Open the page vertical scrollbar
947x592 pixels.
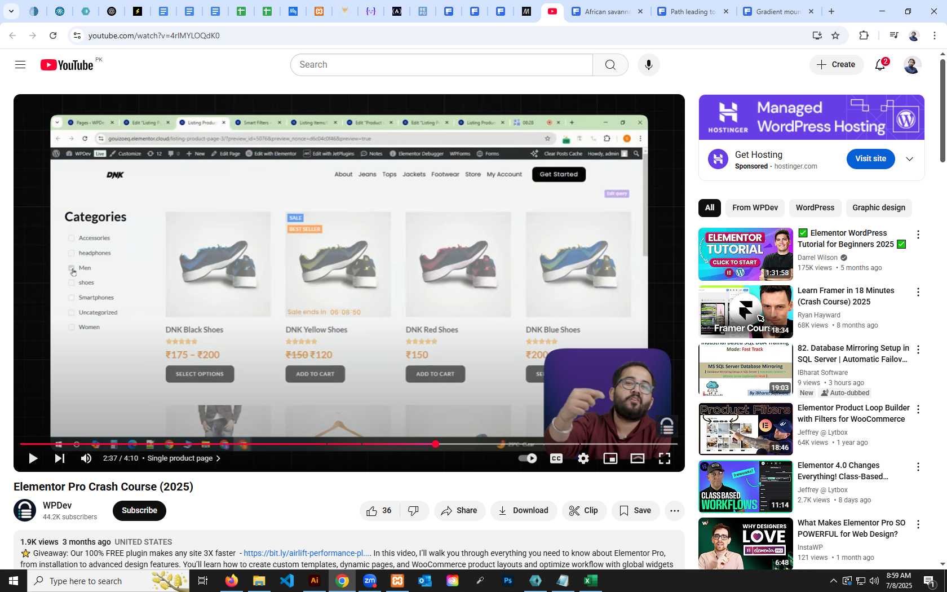point(942,111)
